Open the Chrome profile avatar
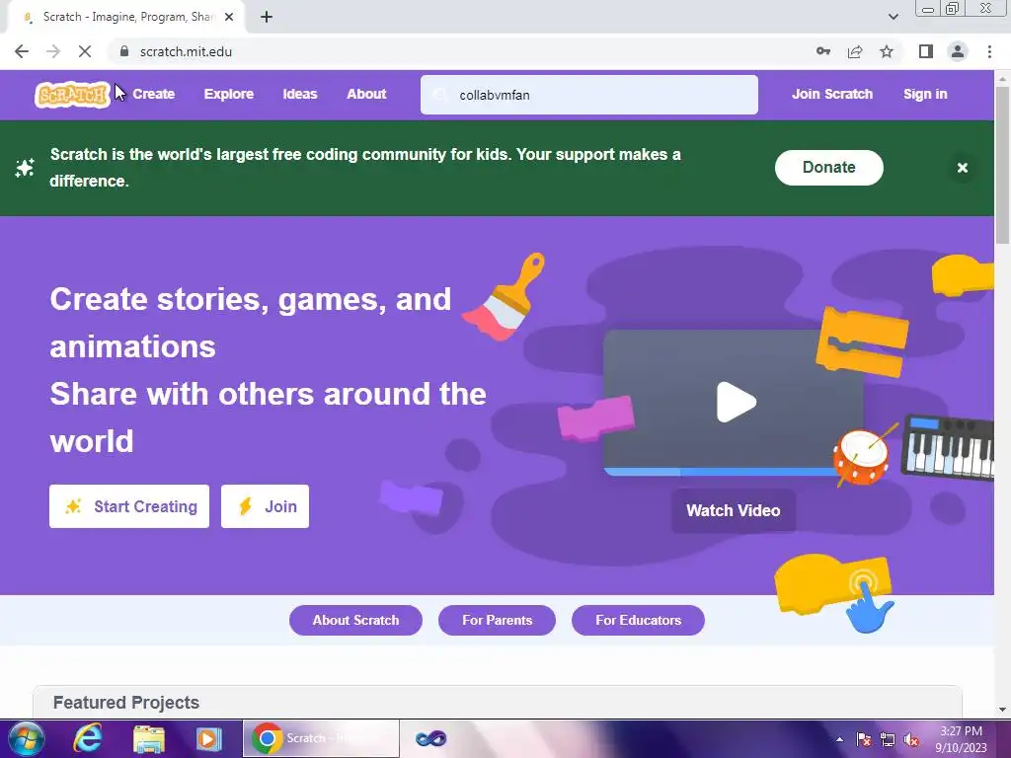Image resolution: width=1011 pixels, height=758 pixels. click(958, 51)
